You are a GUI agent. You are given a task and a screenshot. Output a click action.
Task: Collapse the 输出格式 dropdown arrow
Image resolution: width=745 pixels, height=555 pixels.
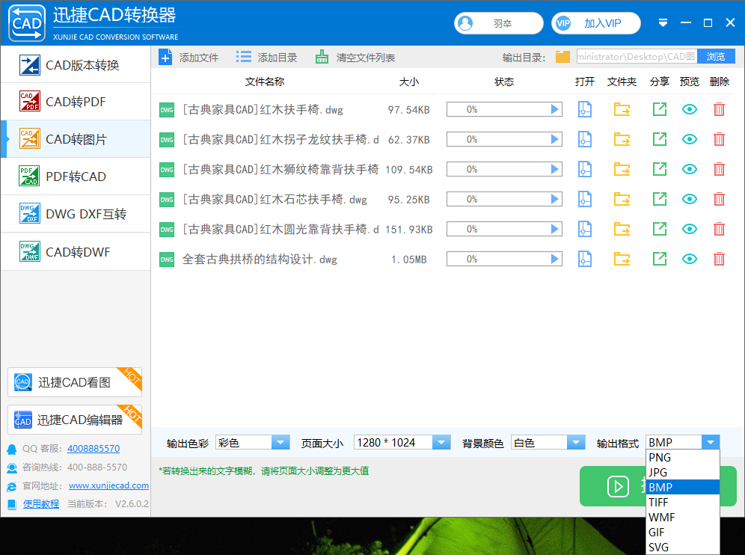coord(711,442)
